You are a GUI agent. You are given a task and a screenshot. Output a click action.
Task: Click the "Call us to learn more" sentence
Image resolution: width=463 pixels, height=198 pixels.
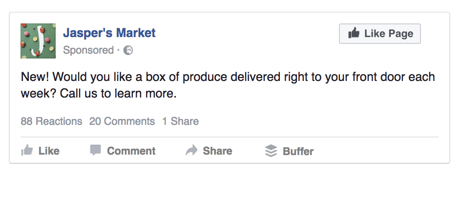coord(117,94)
